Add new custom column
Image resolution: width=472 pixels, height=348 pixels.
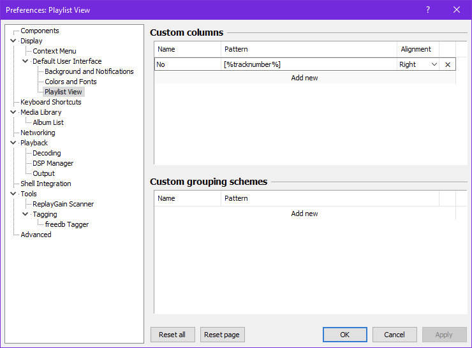[x=305, y=78]
